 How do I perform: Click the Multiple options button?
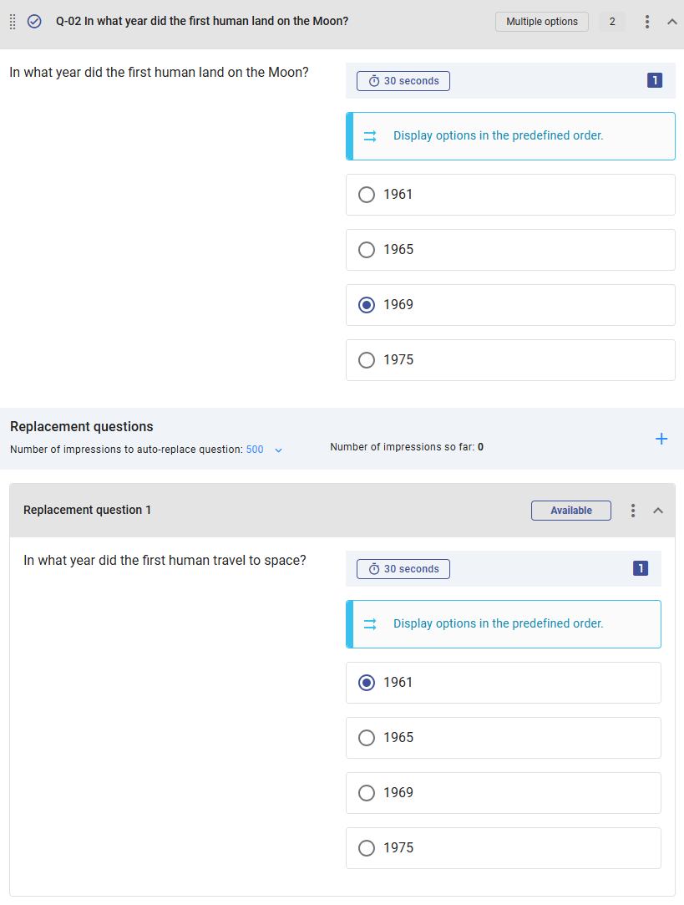(x=541, y=21)
